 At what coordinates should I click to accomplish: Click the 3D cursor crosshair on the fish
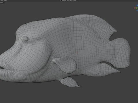click(78, 53)
